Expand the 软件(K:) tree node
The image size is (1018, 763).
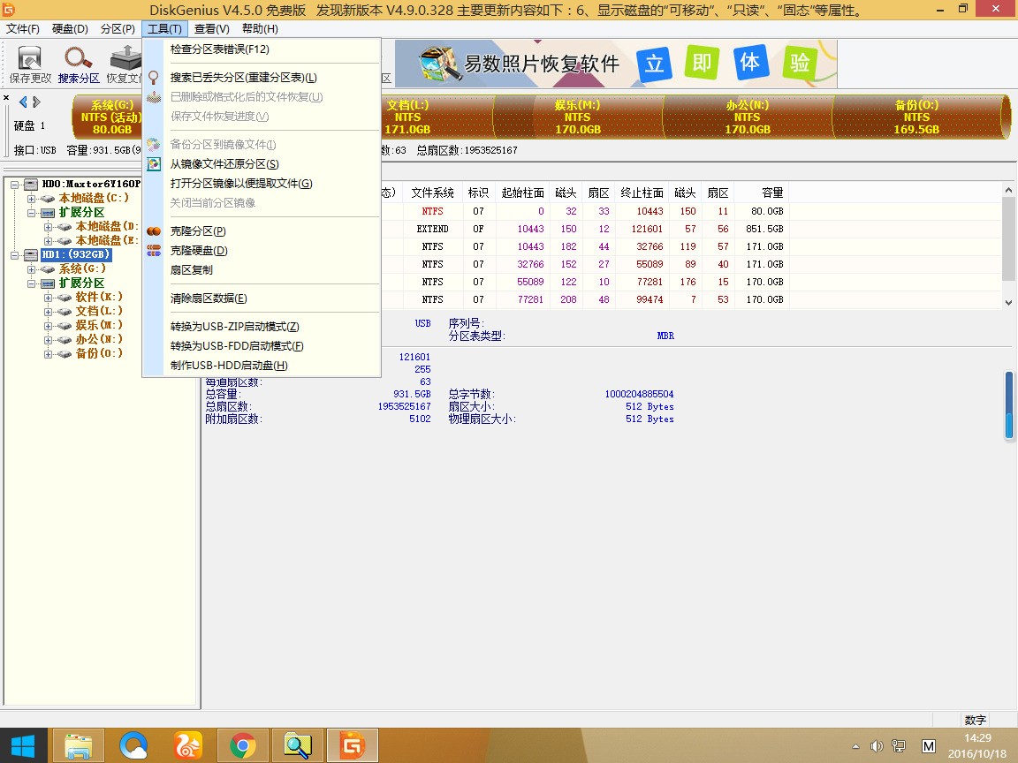click(x=47, y=296)
